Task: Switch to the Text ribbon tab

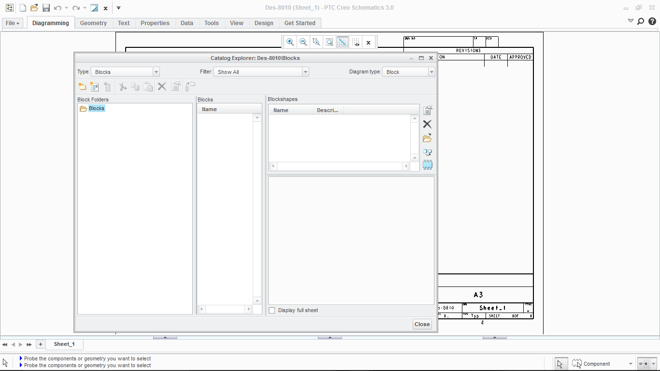Action: (124, 23)
